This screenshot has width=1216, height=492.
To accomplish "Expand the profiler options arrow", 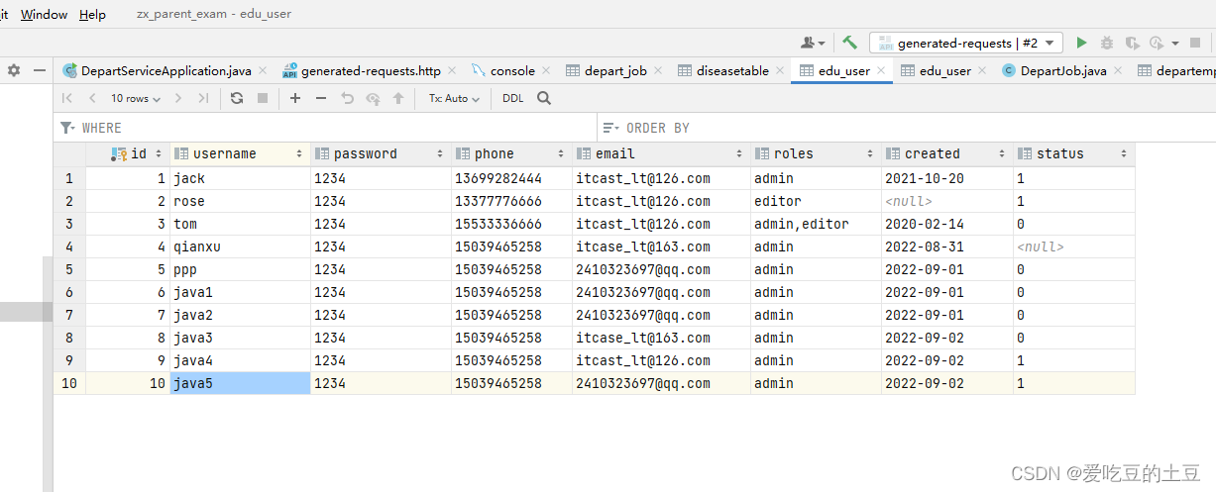I will coord(1175,43).
